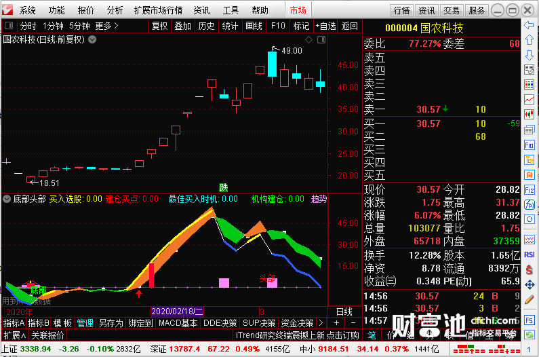Click the 2020/02/18 date marker

[177, 312]
